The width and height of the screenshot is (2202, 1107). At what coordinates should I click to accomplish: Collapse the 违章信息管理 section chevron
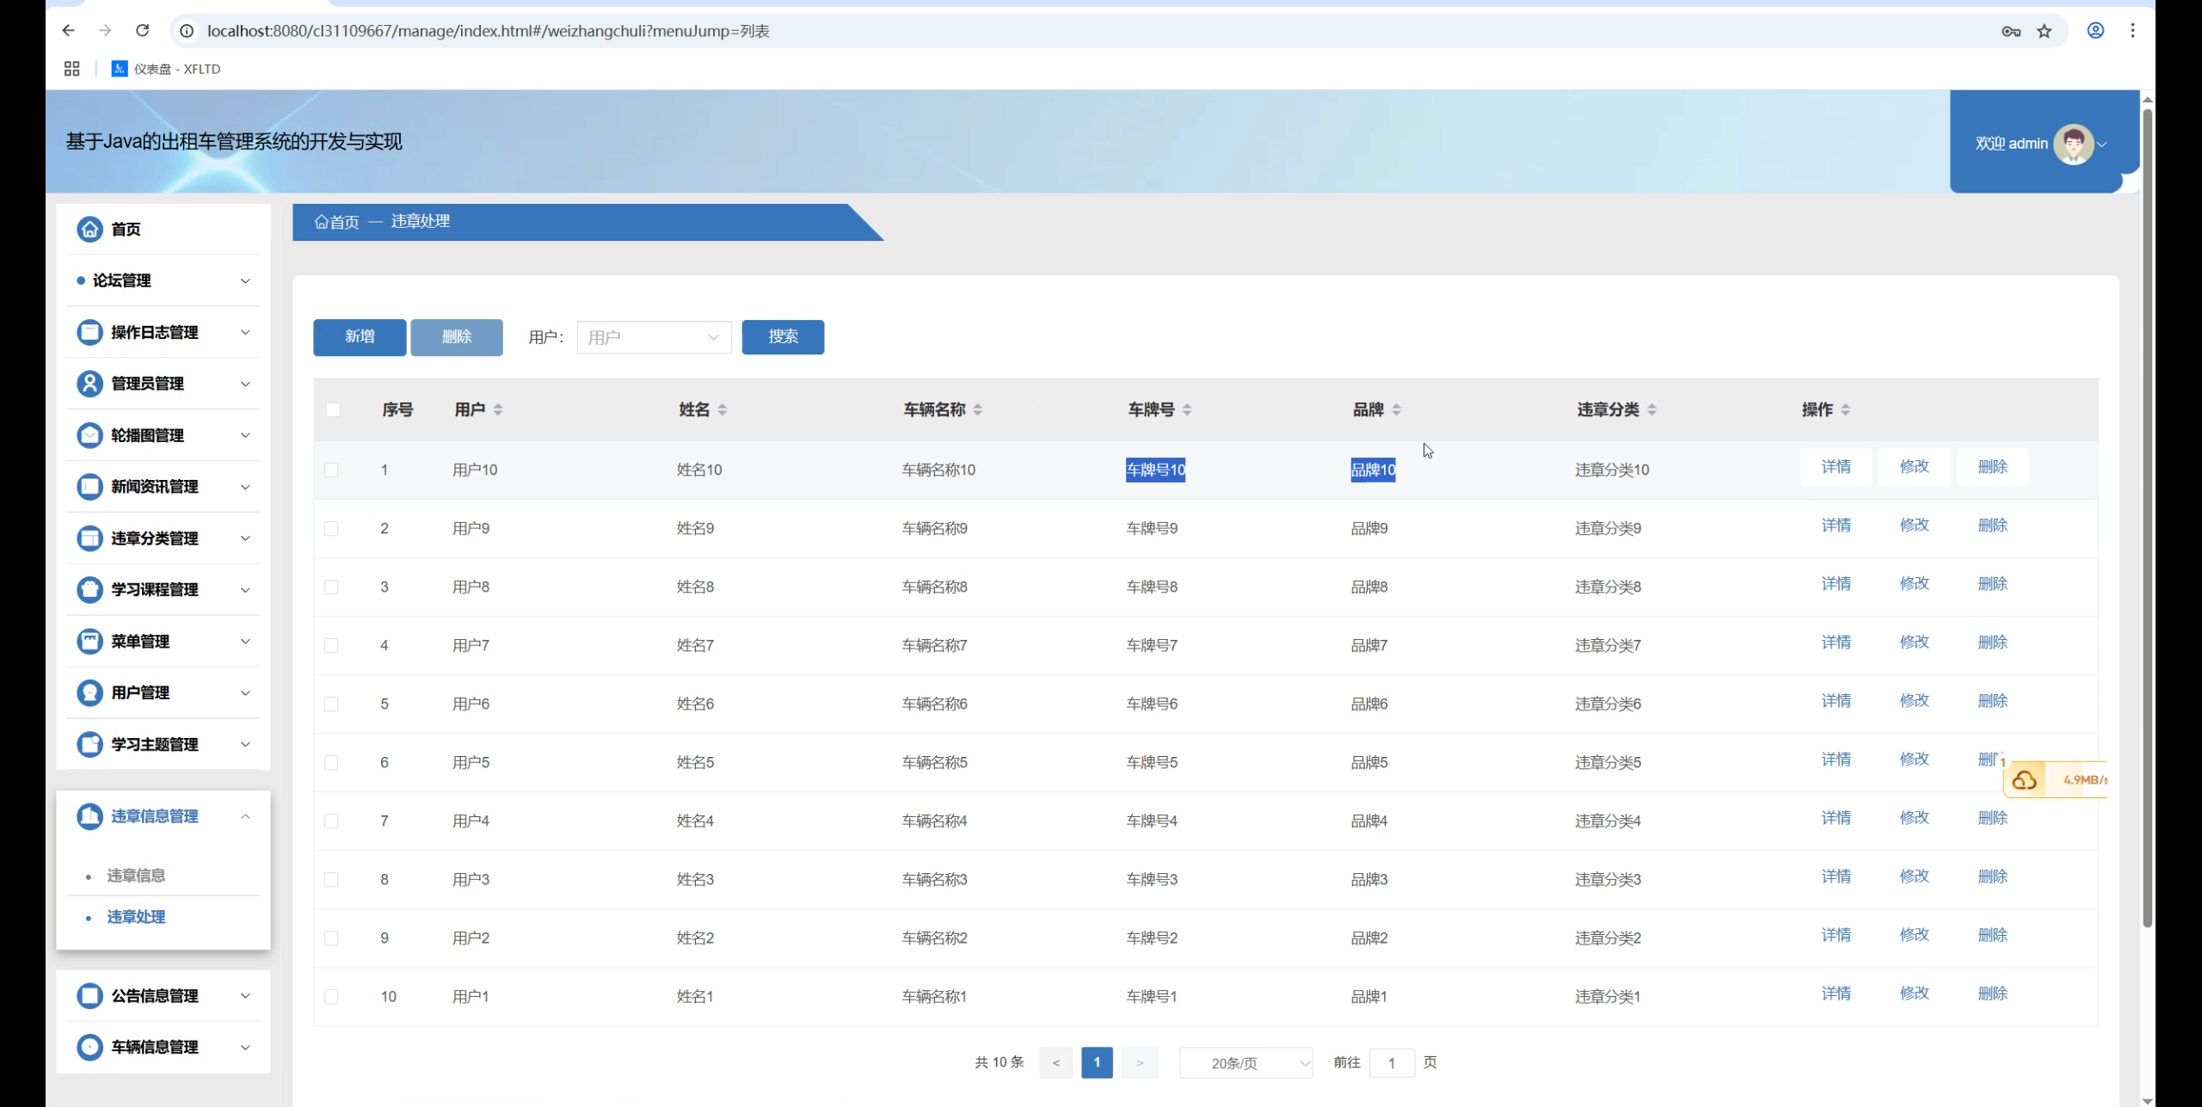pos(247,815)
